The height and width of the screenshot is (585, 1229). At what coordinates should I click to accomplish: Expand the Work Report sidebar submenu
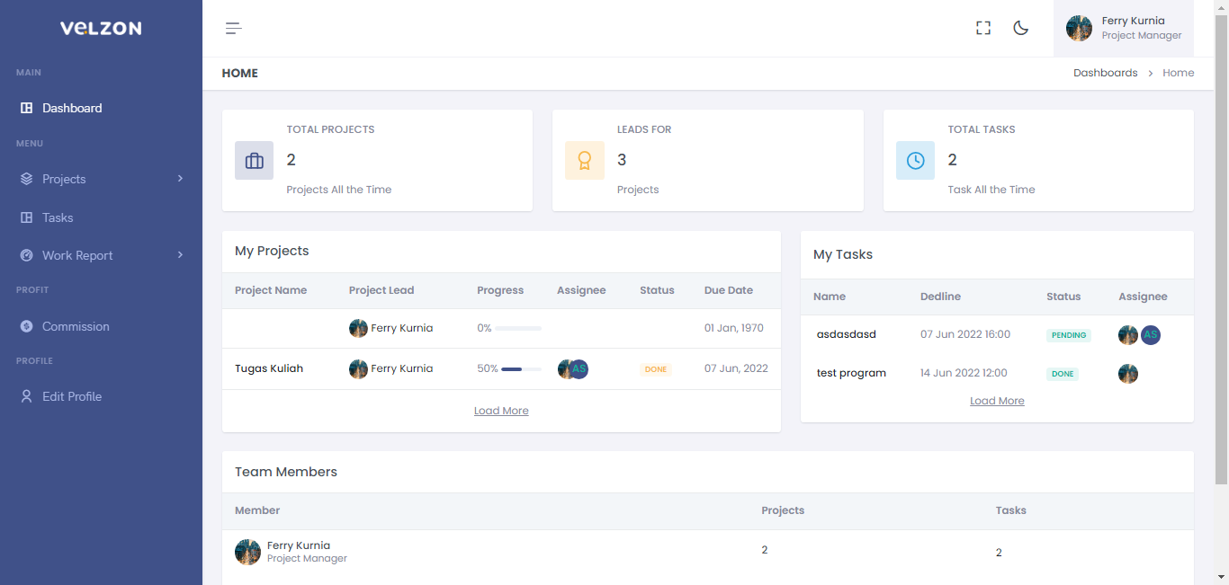[180, 255]
